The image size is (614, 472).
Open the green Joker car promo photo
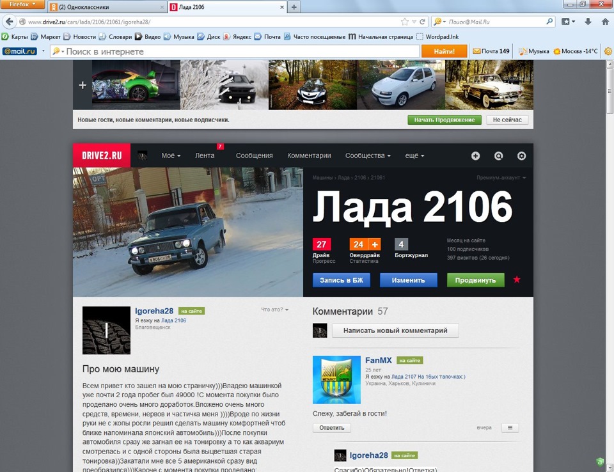tap(136, 85)
